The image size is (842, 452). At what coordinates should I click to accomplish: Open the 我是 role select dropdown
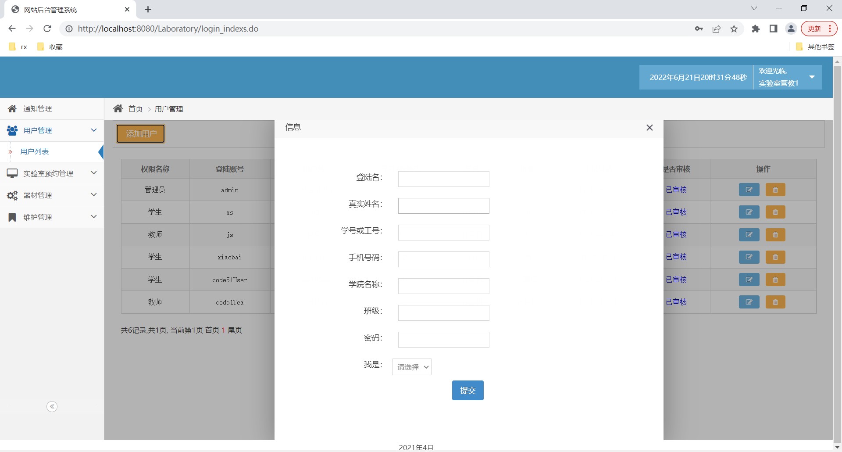412,367
